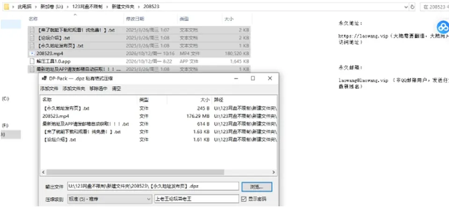Go to 123网盘不限制 in the breadcrumb path
The height and width of the screenshot is (207, 449).
click(87, 7)
